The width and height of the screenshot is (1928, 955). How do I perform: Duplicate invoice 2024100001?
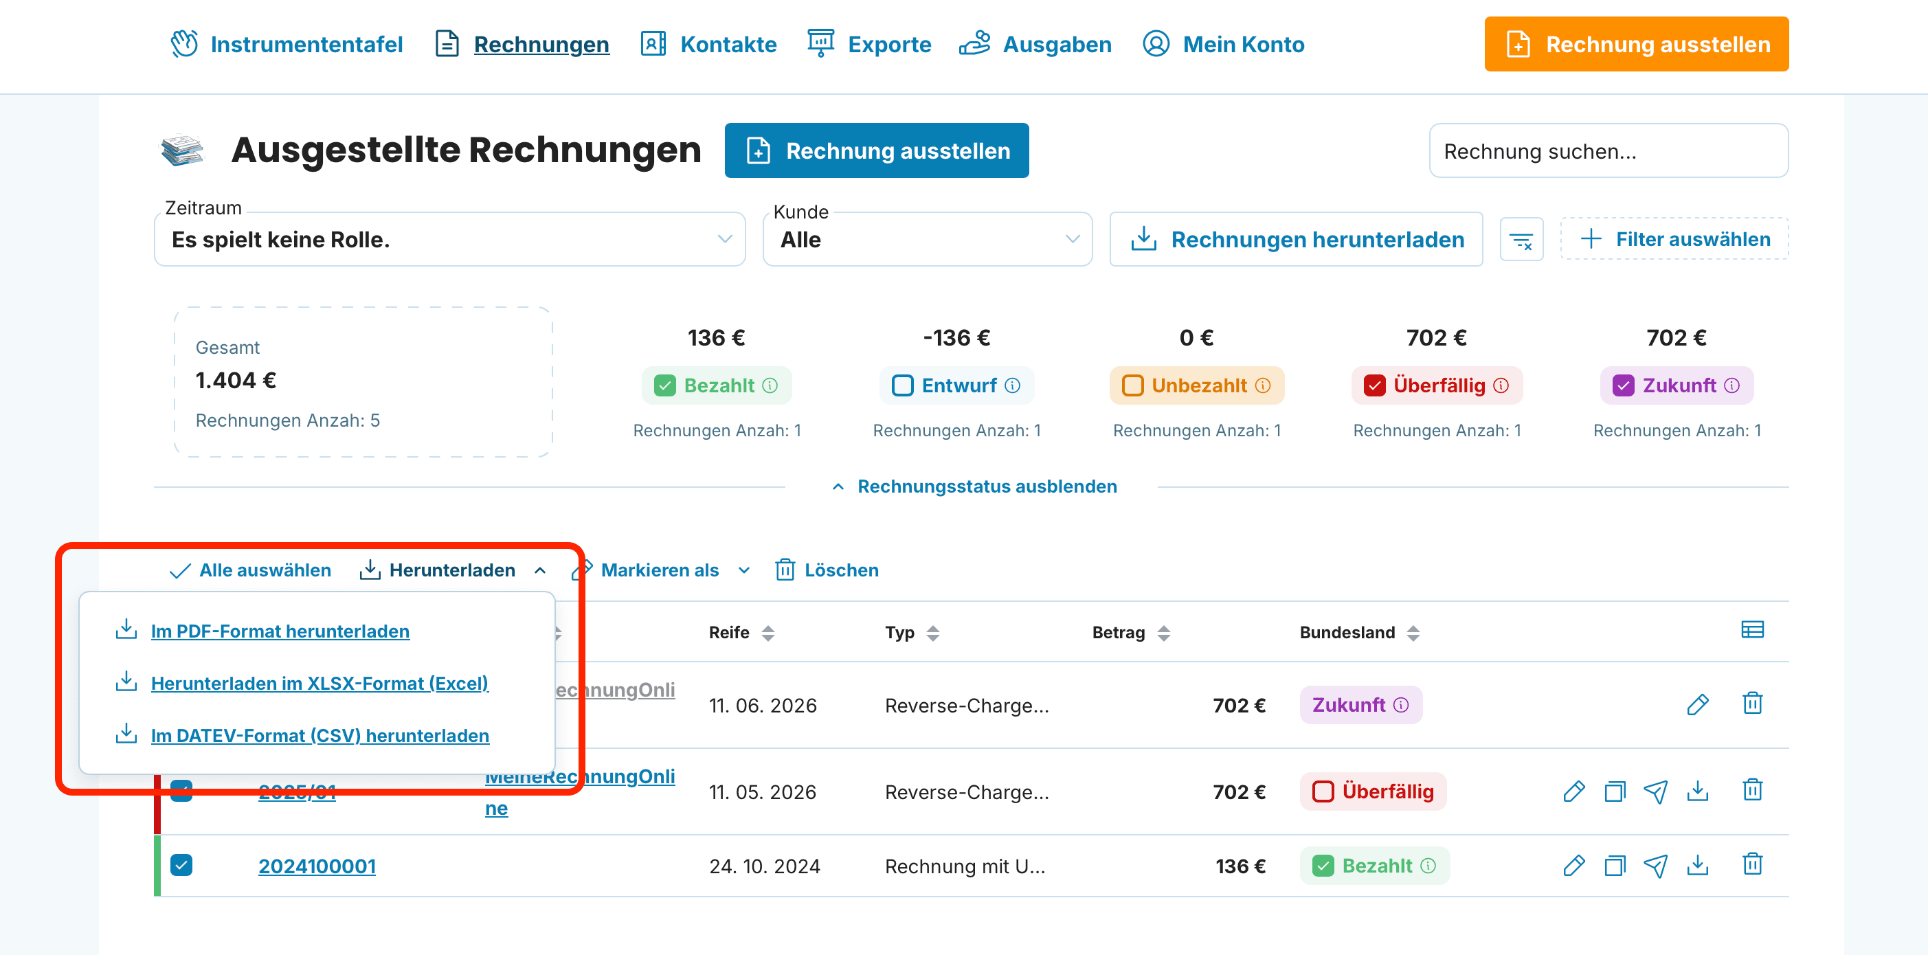click(1615, 866)
